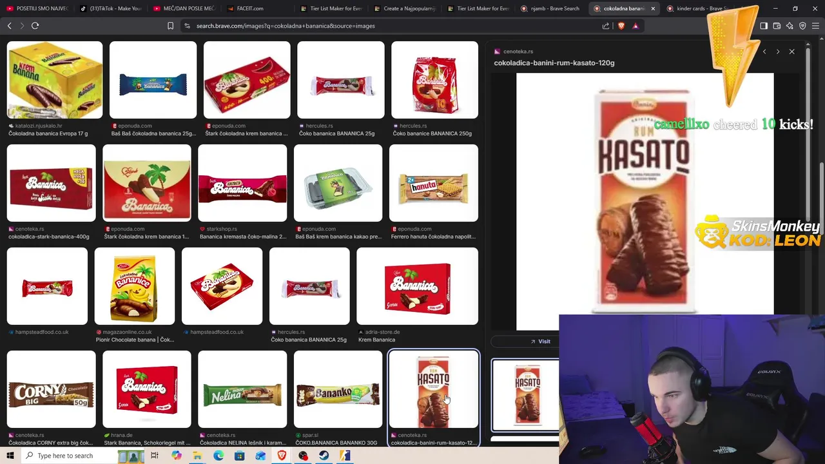Select the Pionir Bananice yellow bag thumbnail
Viewport: 825px width, 464px height.
(x=135, y=286)
